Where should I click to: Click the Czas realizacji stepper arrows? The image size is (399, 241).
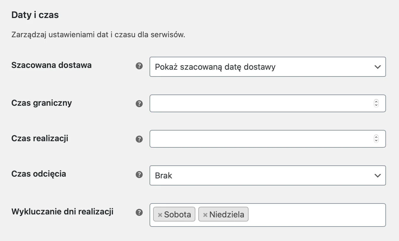tap(376, 139)
